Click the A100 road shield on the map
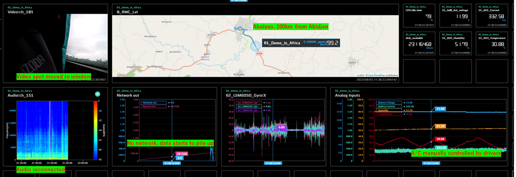The image size is (516, 177). point(260,54)
